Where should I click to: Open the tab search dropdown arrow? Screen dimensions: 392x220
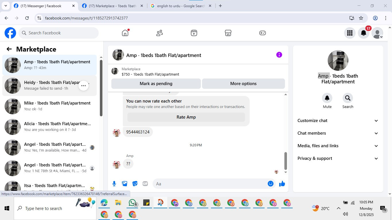5,6
